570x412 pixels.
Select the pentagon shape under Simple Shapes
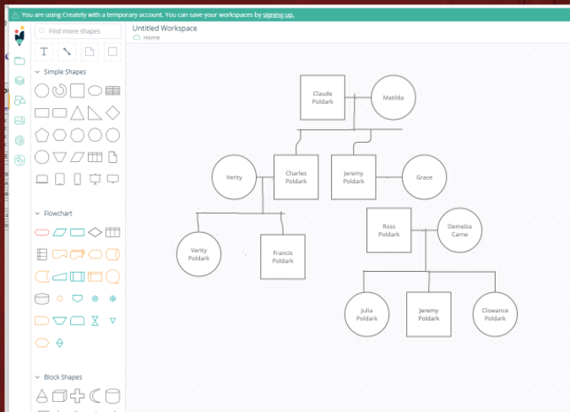pyautogui.click(x=42, y=135)
